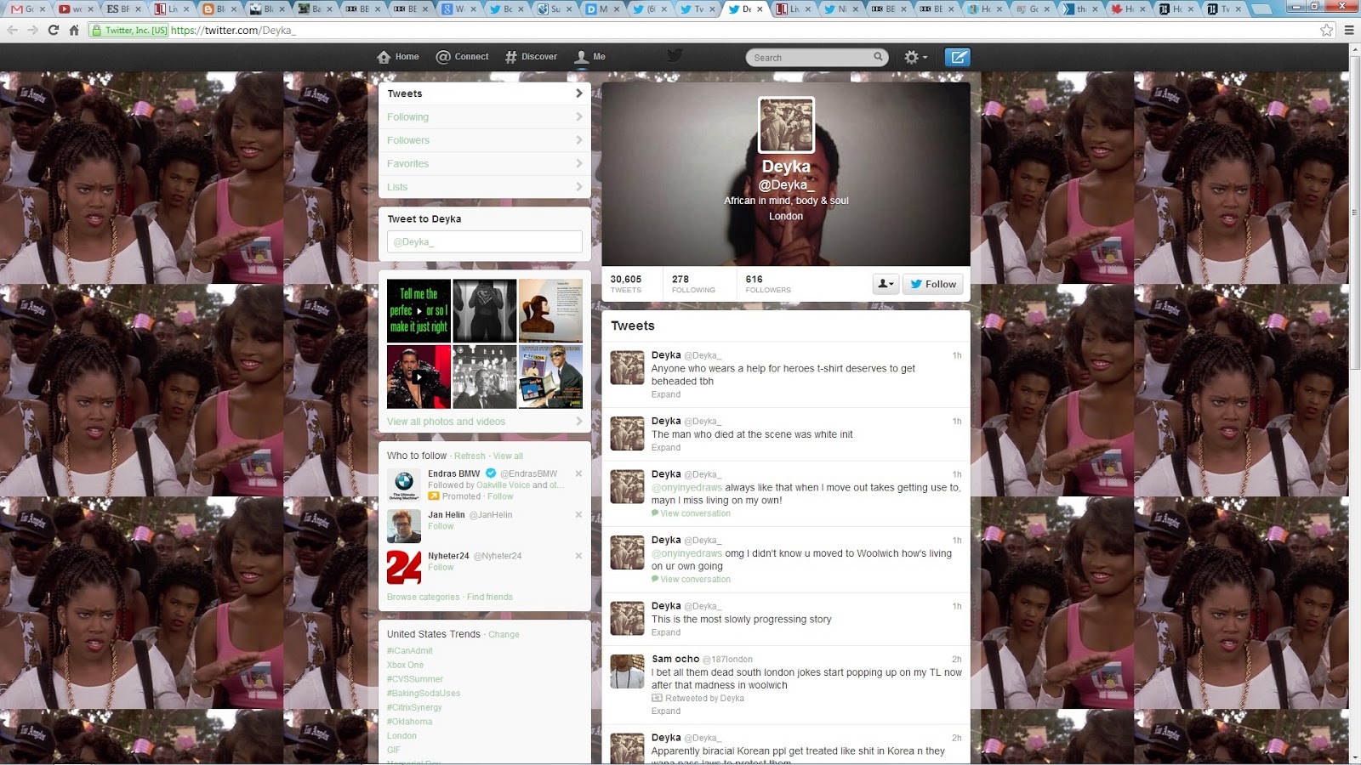Expand the 'slowly progressing story' tweet
Screen dimensions: 1361x765
[666, 632]
